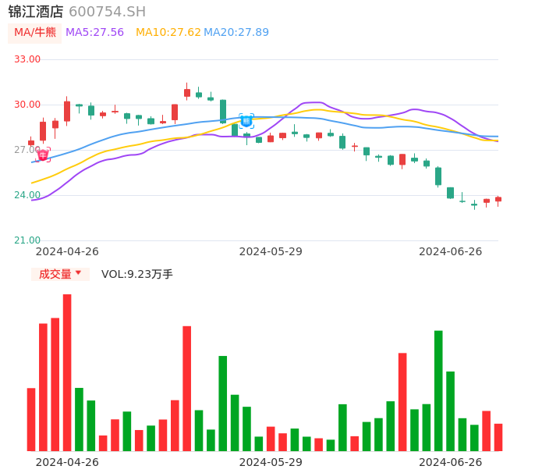Click the dropdown arrow beside 成交量

(x=78, y=273)
